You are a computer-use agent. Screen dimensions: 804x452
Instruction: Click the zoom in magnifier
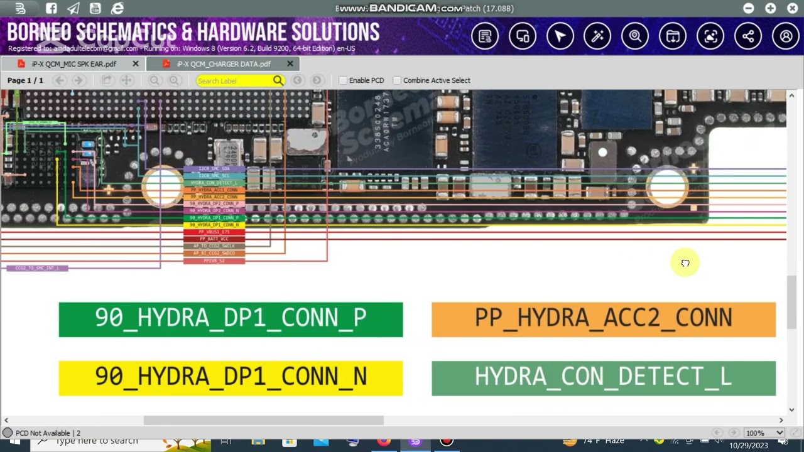[174, 80]
